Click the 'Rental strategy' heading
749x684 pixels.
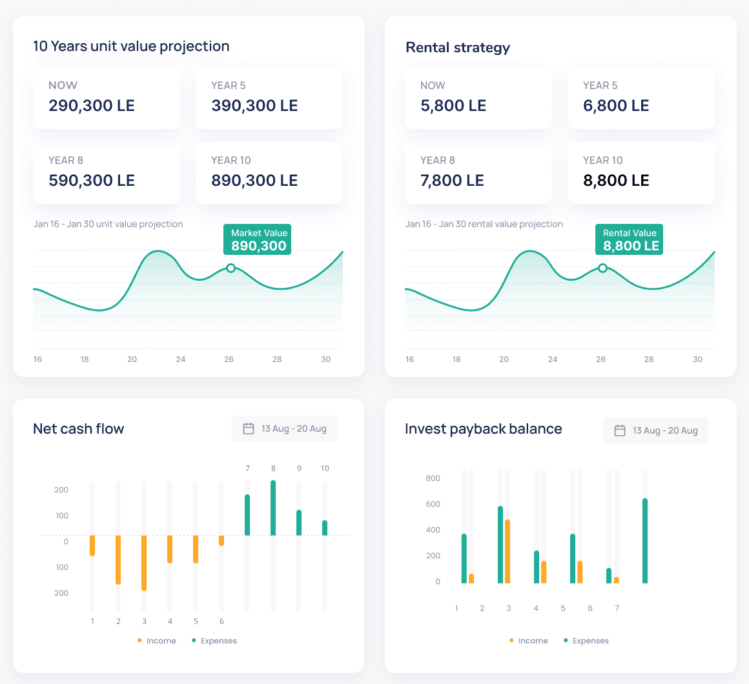tap(458, 47)
